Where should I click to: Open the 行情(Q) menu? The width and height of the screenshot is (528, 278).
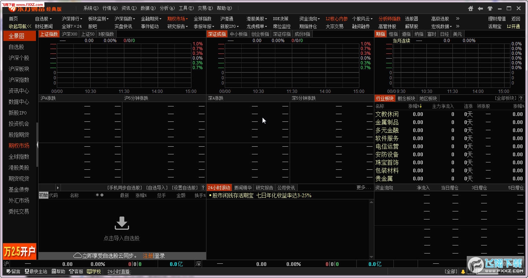tap(110, 8)
